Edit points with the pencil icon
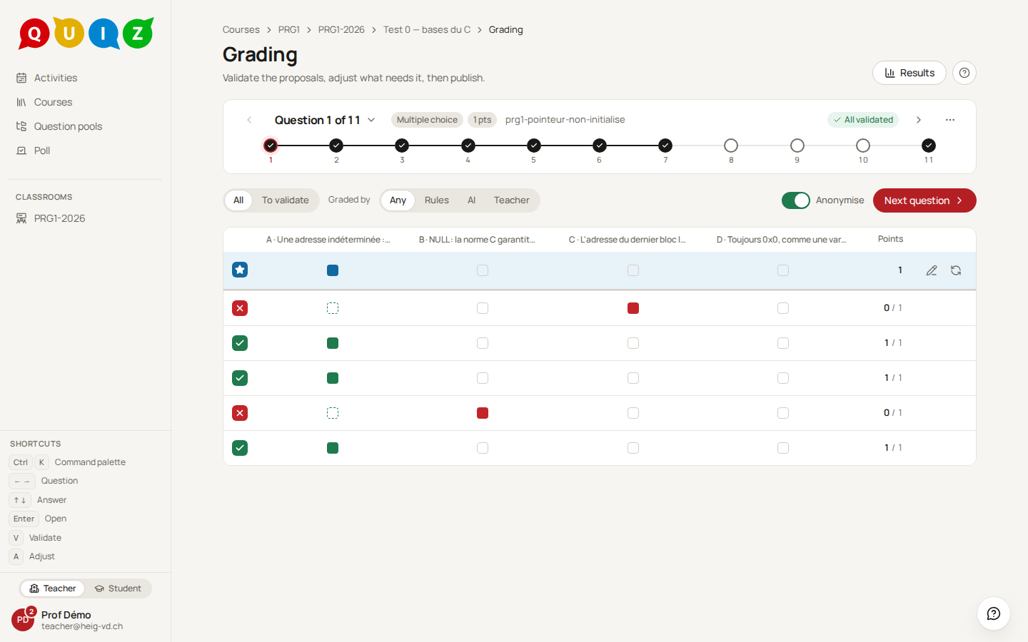Viewport: 1028px width, 642px height. pyautogui.click(x=932, y=270)
